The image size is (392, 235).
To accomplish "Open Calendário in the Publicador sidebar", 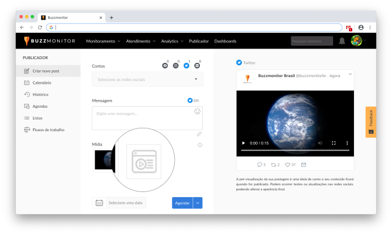I will click(41, 83).
